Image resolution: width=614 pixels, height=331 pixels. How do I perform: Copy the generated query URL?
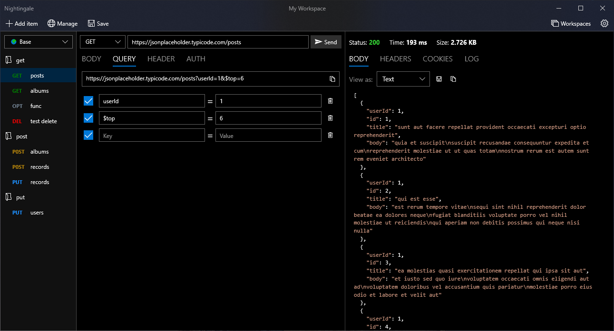pos(332,79)
